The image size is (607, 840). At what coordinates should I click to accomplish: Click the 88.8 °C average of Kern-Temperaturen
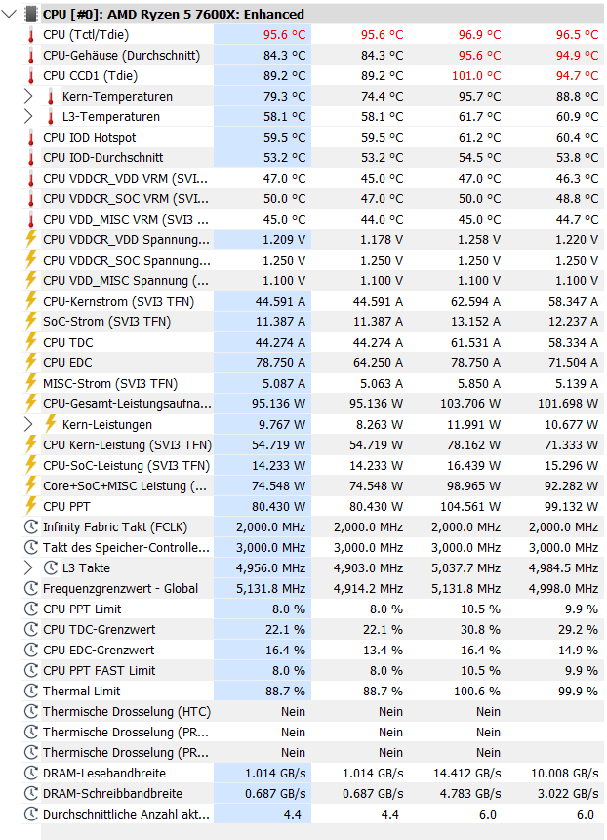577,97
